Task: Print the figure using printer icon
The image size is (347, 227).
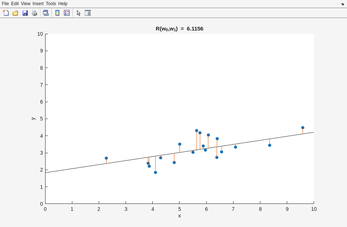Action: (35, 13)
